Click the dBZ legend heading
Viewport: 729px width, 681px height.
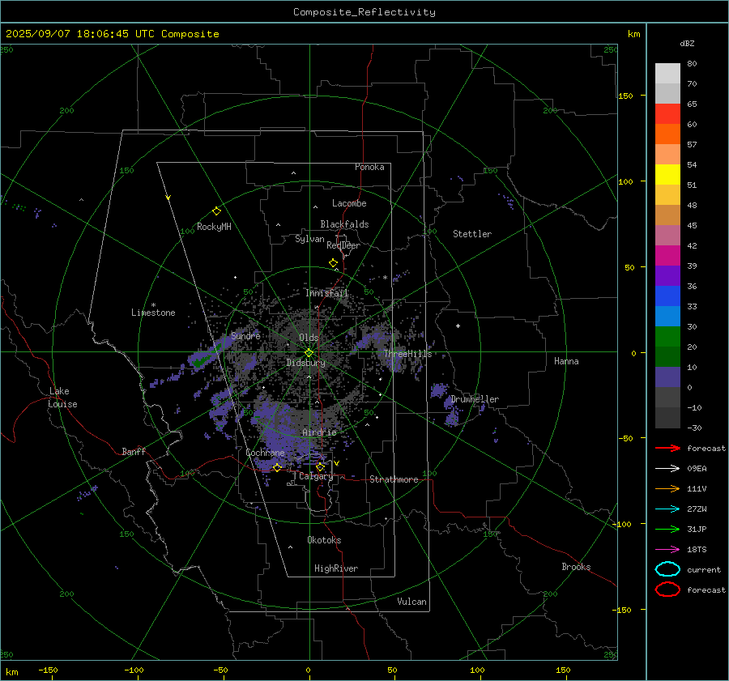point(687,43)
